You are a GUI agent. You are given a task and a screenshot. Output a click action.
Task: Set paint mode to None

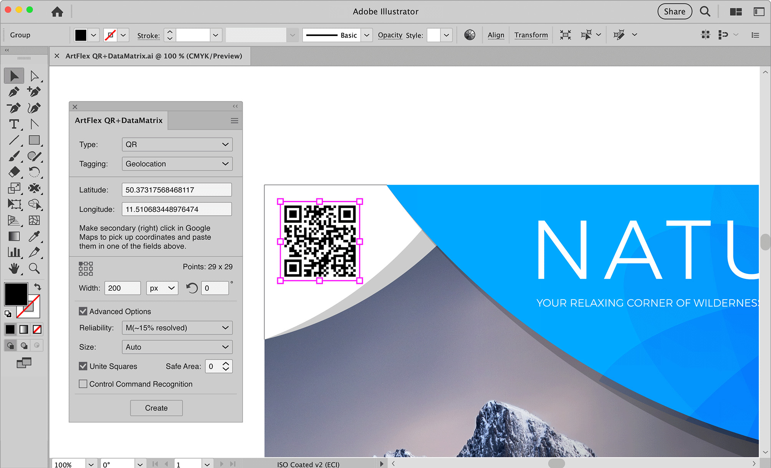pyautogui.click(x=37, y=329)
